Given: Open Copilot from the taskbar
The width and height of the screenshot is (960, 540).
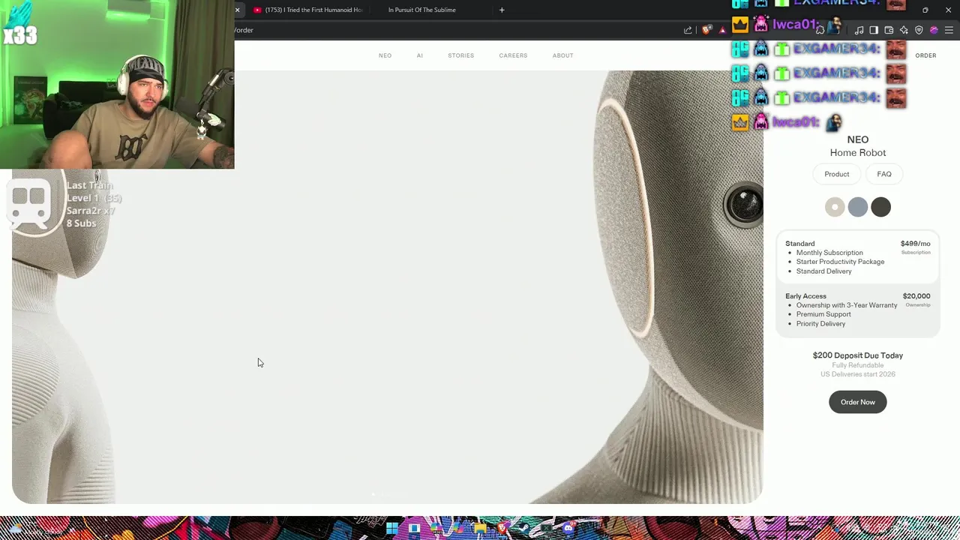Looking at the screenshot, I should point(458,529).
